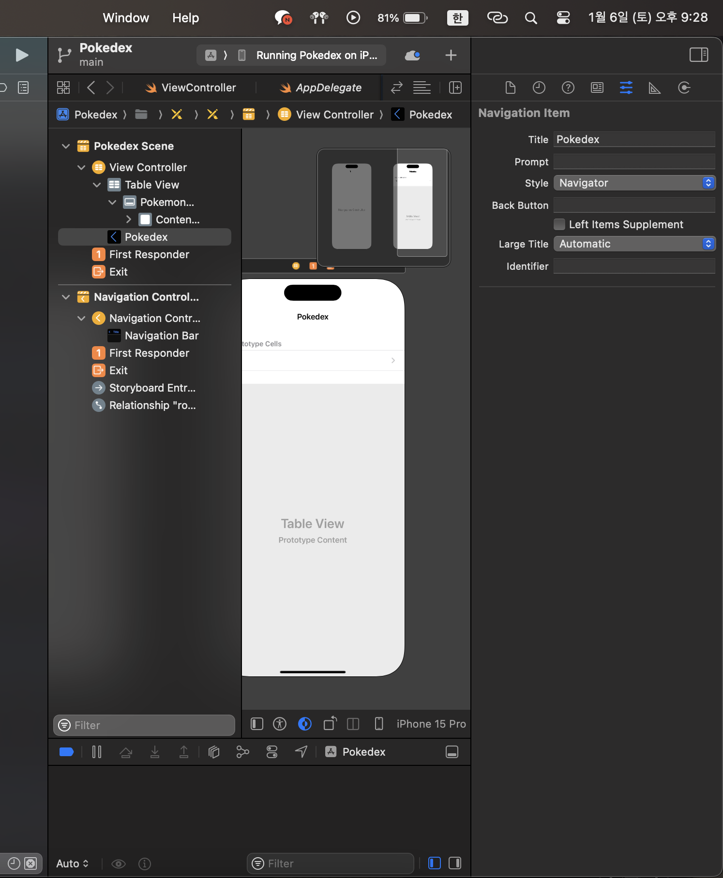This screenshot has height=878, width=723.
Task: Click the Back Button text field
Action: click(x=634, y=205)
